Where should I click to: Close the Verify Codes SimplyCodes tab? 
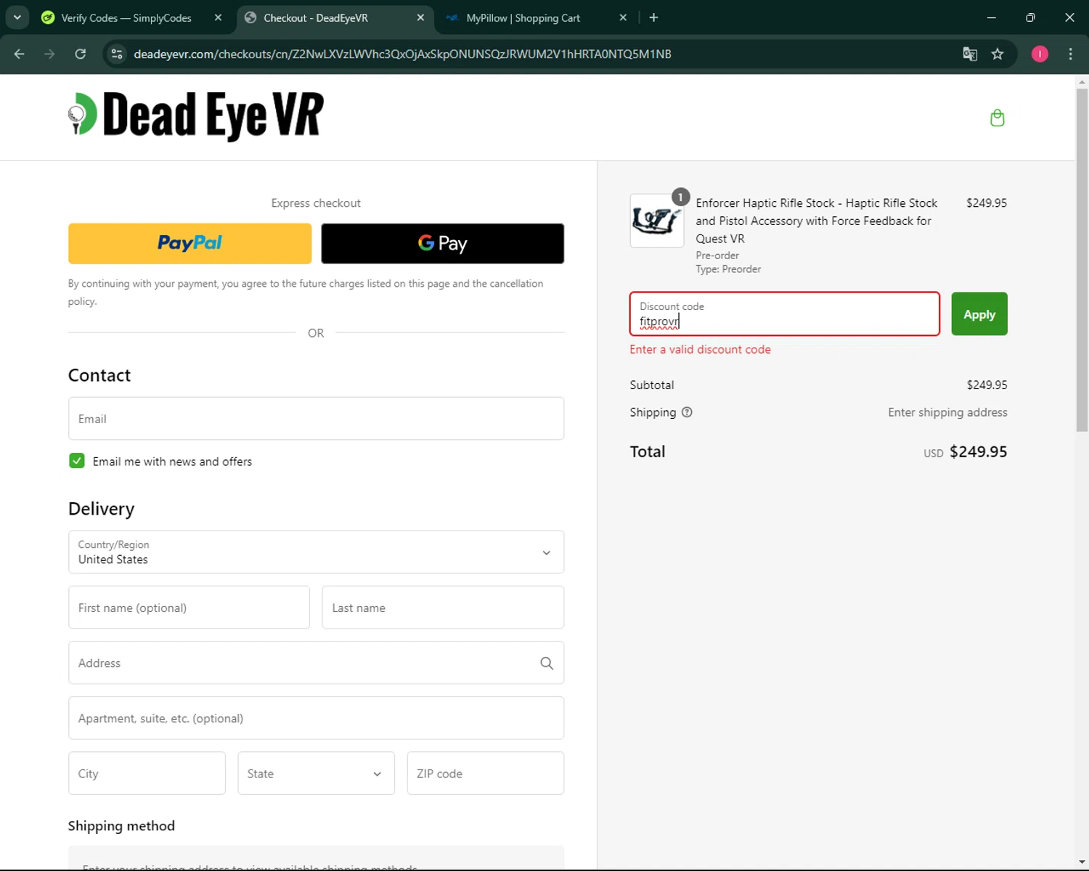point(218,17)
